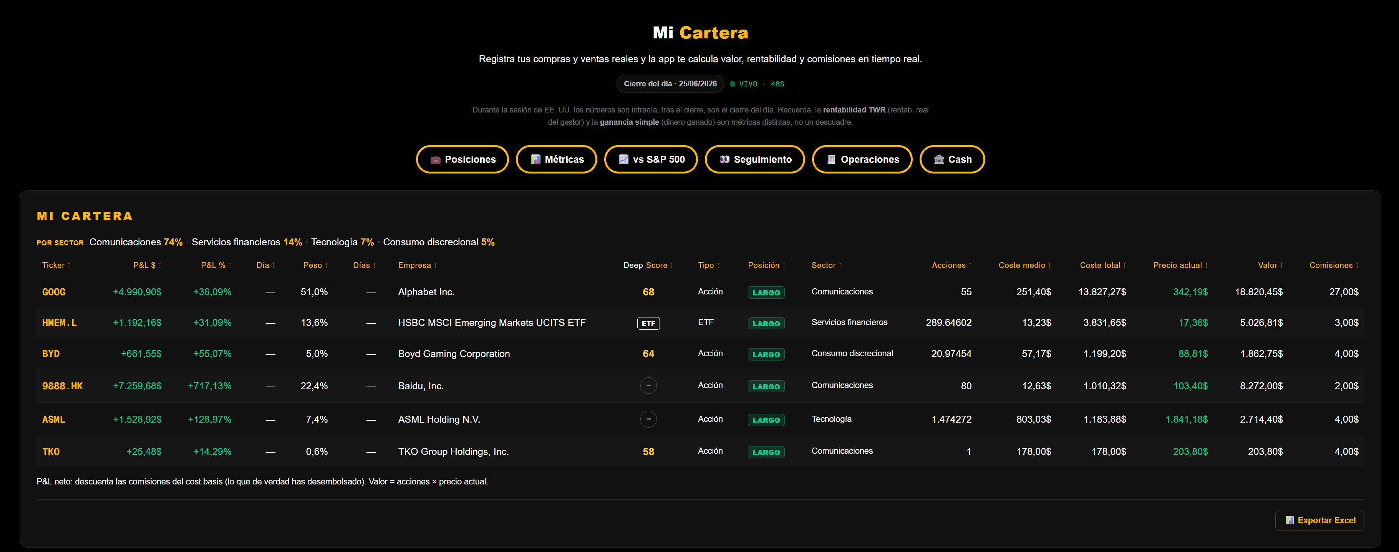Click the bar chart icon on Métricas
The height and width of the screenshot is (552, 1399).
point(535,160)
